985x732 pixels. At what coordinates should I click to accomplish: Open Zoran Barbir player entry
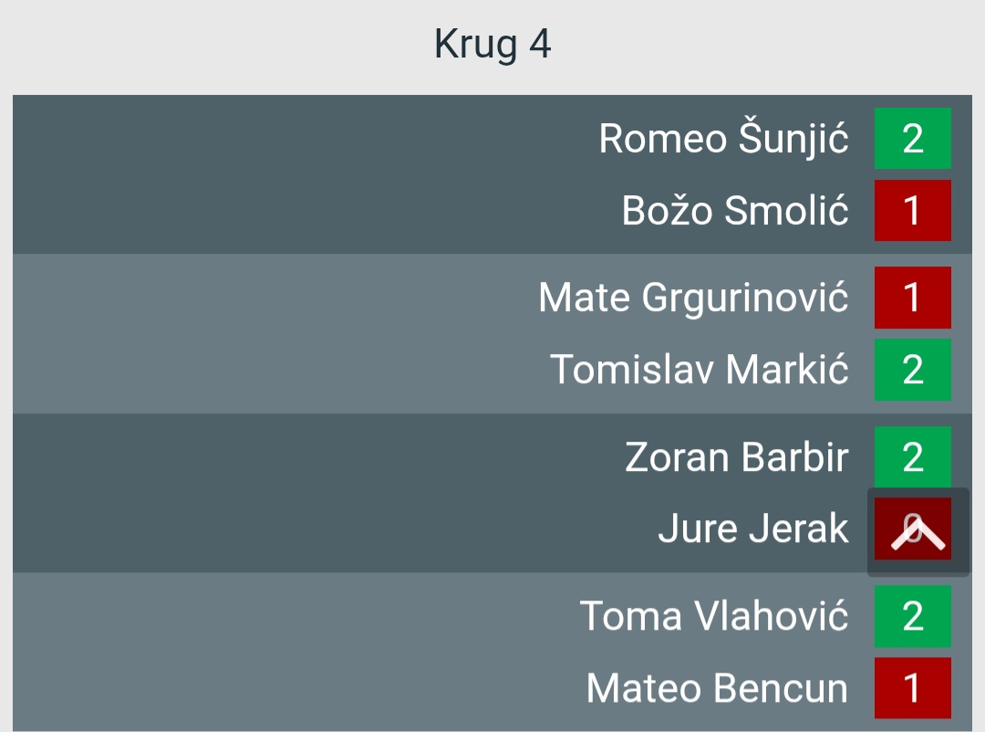[x=736, y=457]
